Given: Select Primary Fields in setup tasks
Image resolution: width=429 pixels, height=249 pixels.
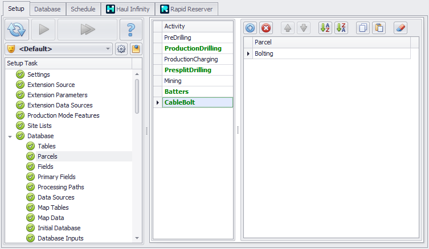Looking at the screenshot, I should coord(56,177).
